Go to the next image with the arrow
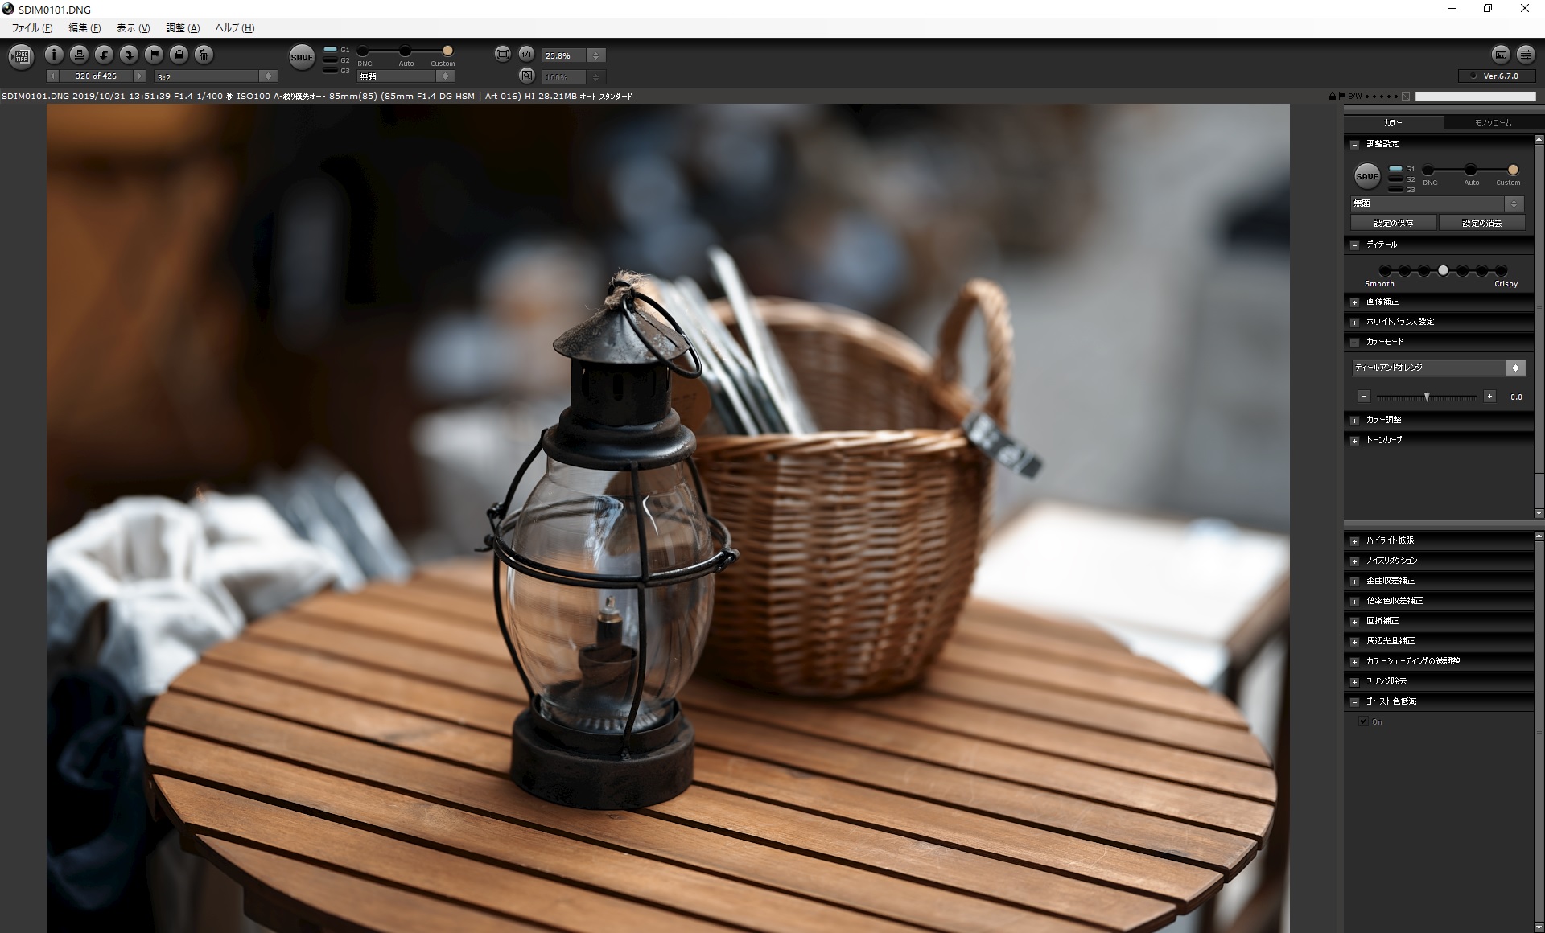1545x933 pixels. [139, 76]
